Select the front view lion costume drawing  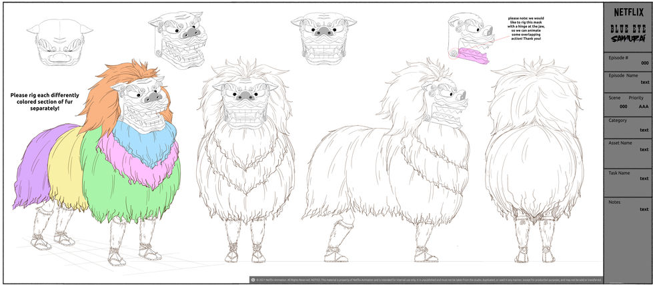pos(245,161)
